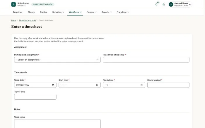Open the Enquiries tab

pyautogui.click(x=18, y=12)
